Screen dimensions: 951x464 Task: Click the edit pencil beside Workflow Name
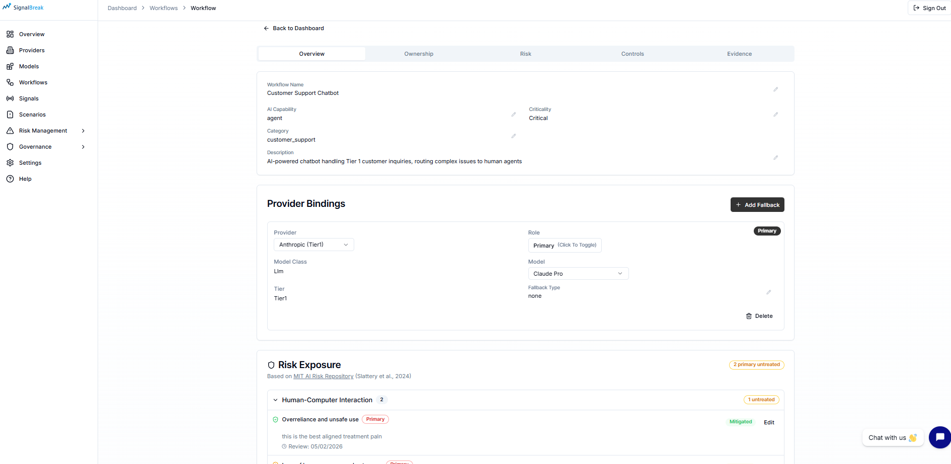(775, 89)
